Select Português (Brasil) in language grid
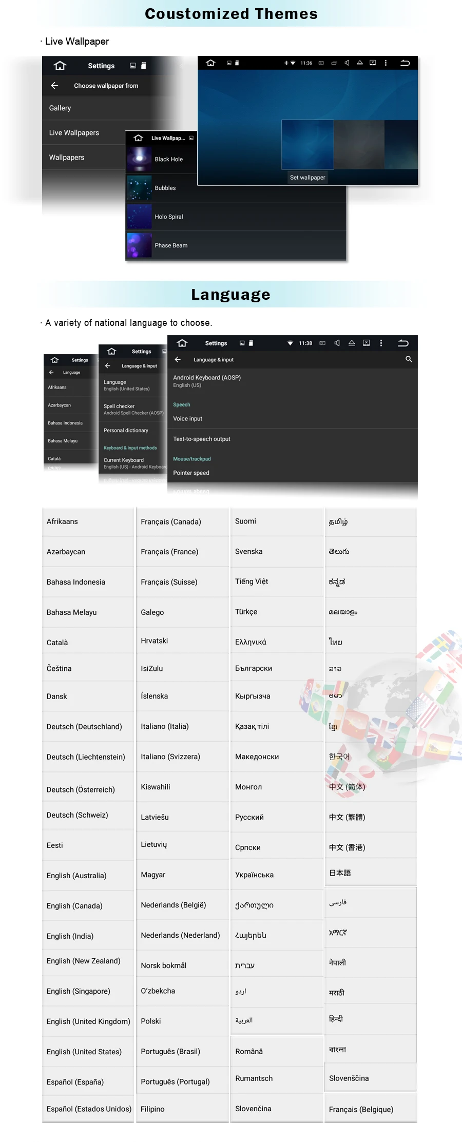 (x=182, y=1052)
